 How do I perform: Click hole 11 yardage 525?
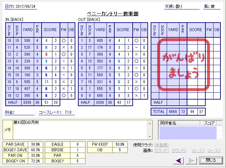point(27,47)
